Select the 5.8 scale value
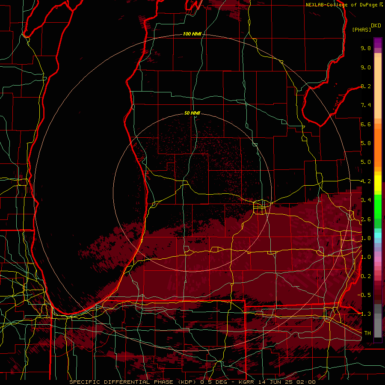Viewport: 385px width, 385px height. click(366, 143)
